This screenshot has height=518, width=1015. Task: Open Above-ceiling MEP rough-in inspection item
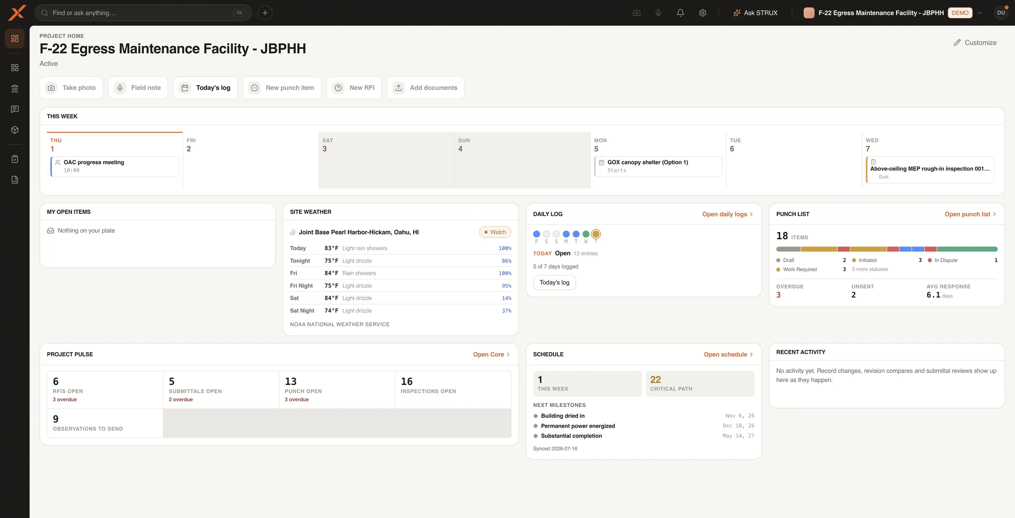[930, 170]
